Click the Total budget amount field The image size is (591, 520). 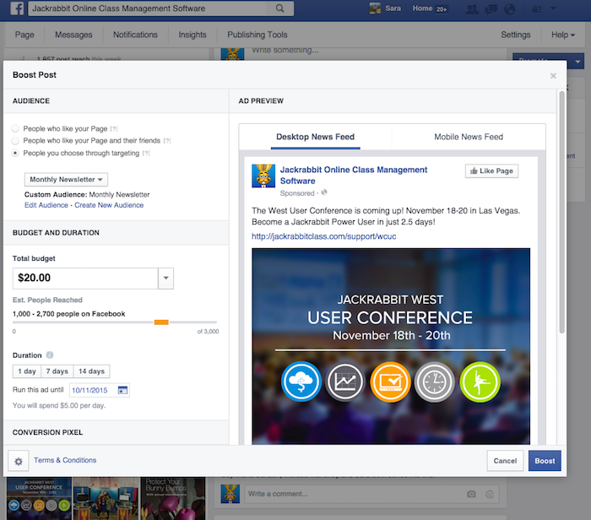[84, 278]
